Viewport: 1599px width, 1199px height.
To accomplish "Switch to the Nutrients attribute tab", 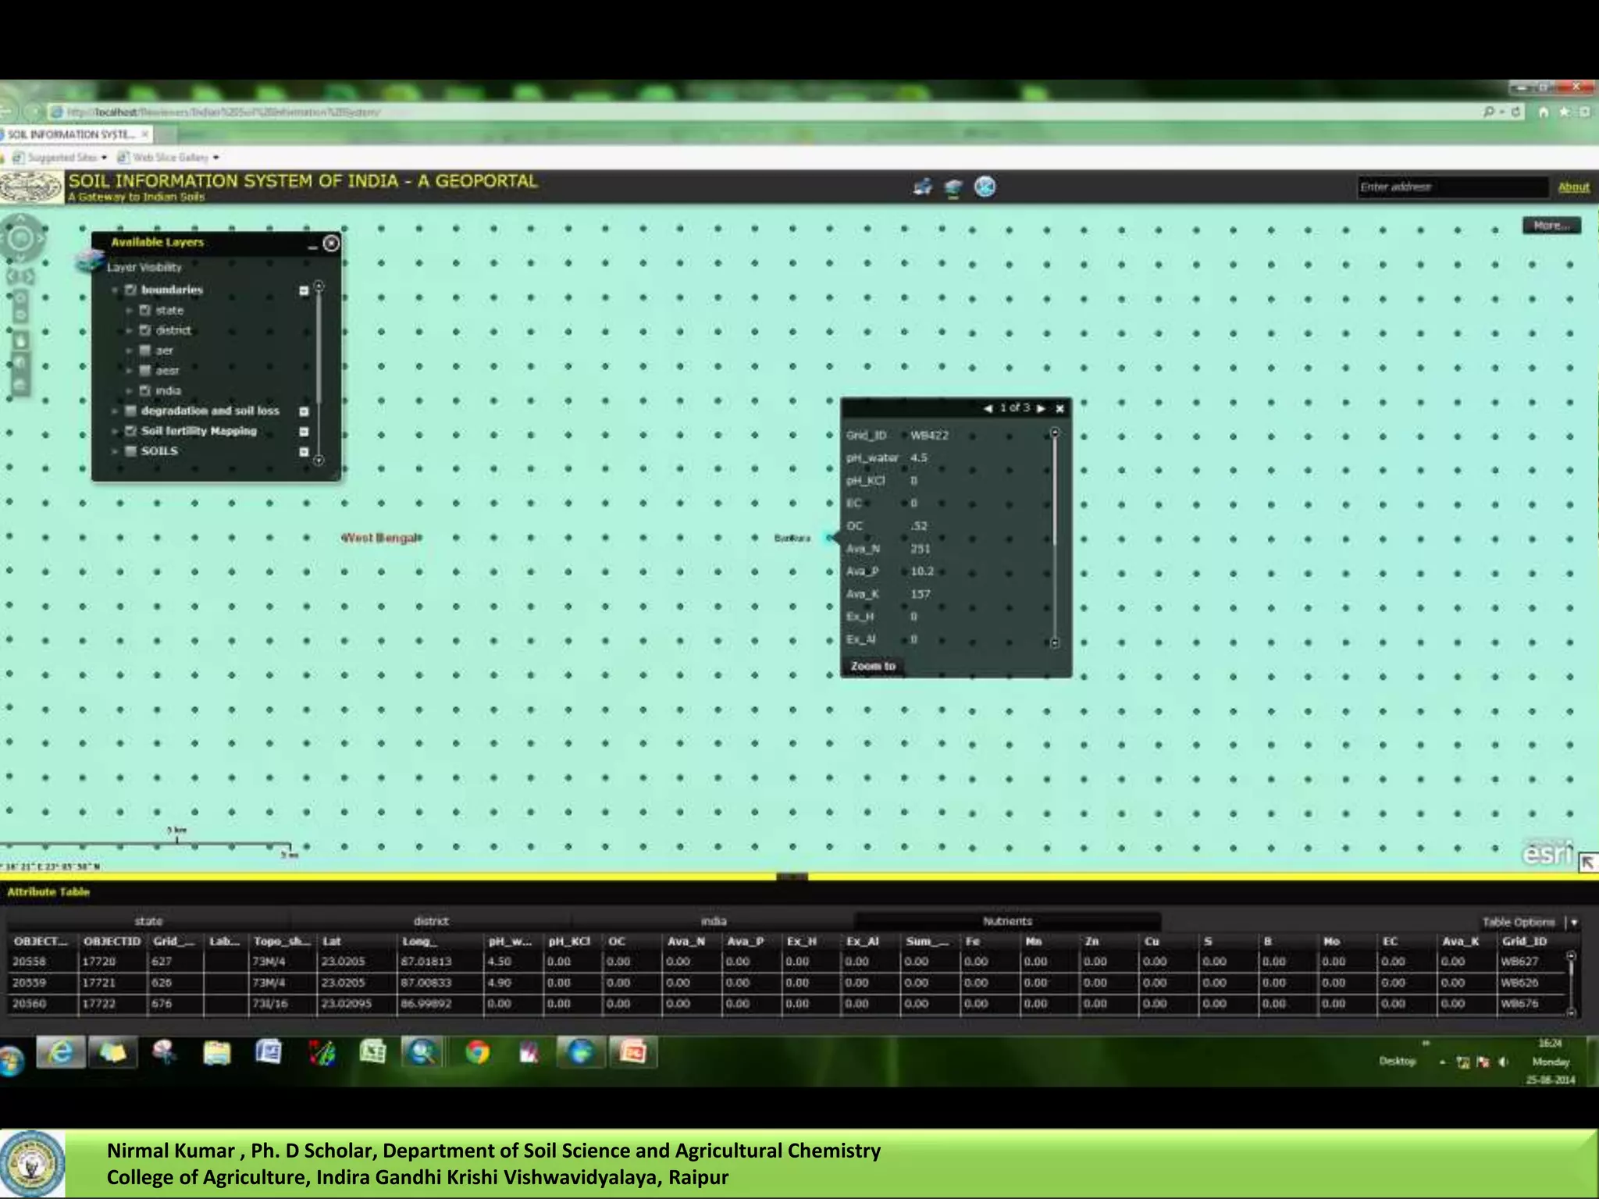I will 1007,921.
